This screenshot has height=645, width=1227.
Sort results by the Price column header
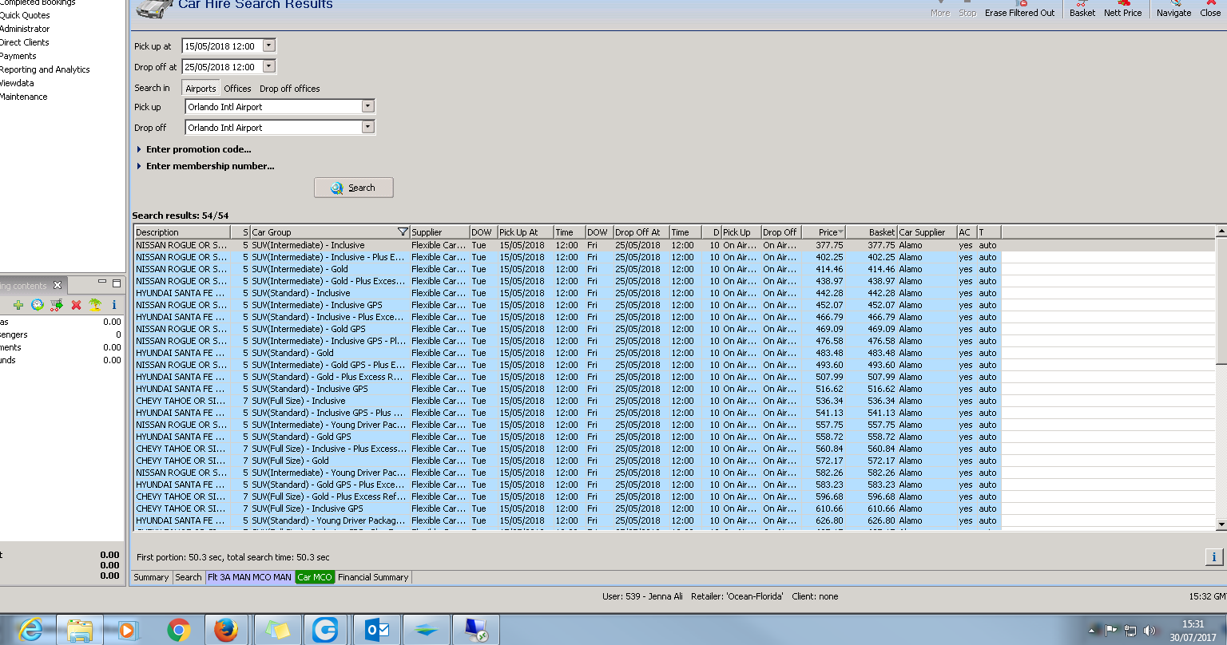point(824,232)
